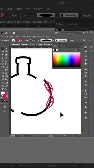The width and height of the screenshot is (94, 168).
Task: Open the Swatches panel from the dock
Action: coord(86,56)
